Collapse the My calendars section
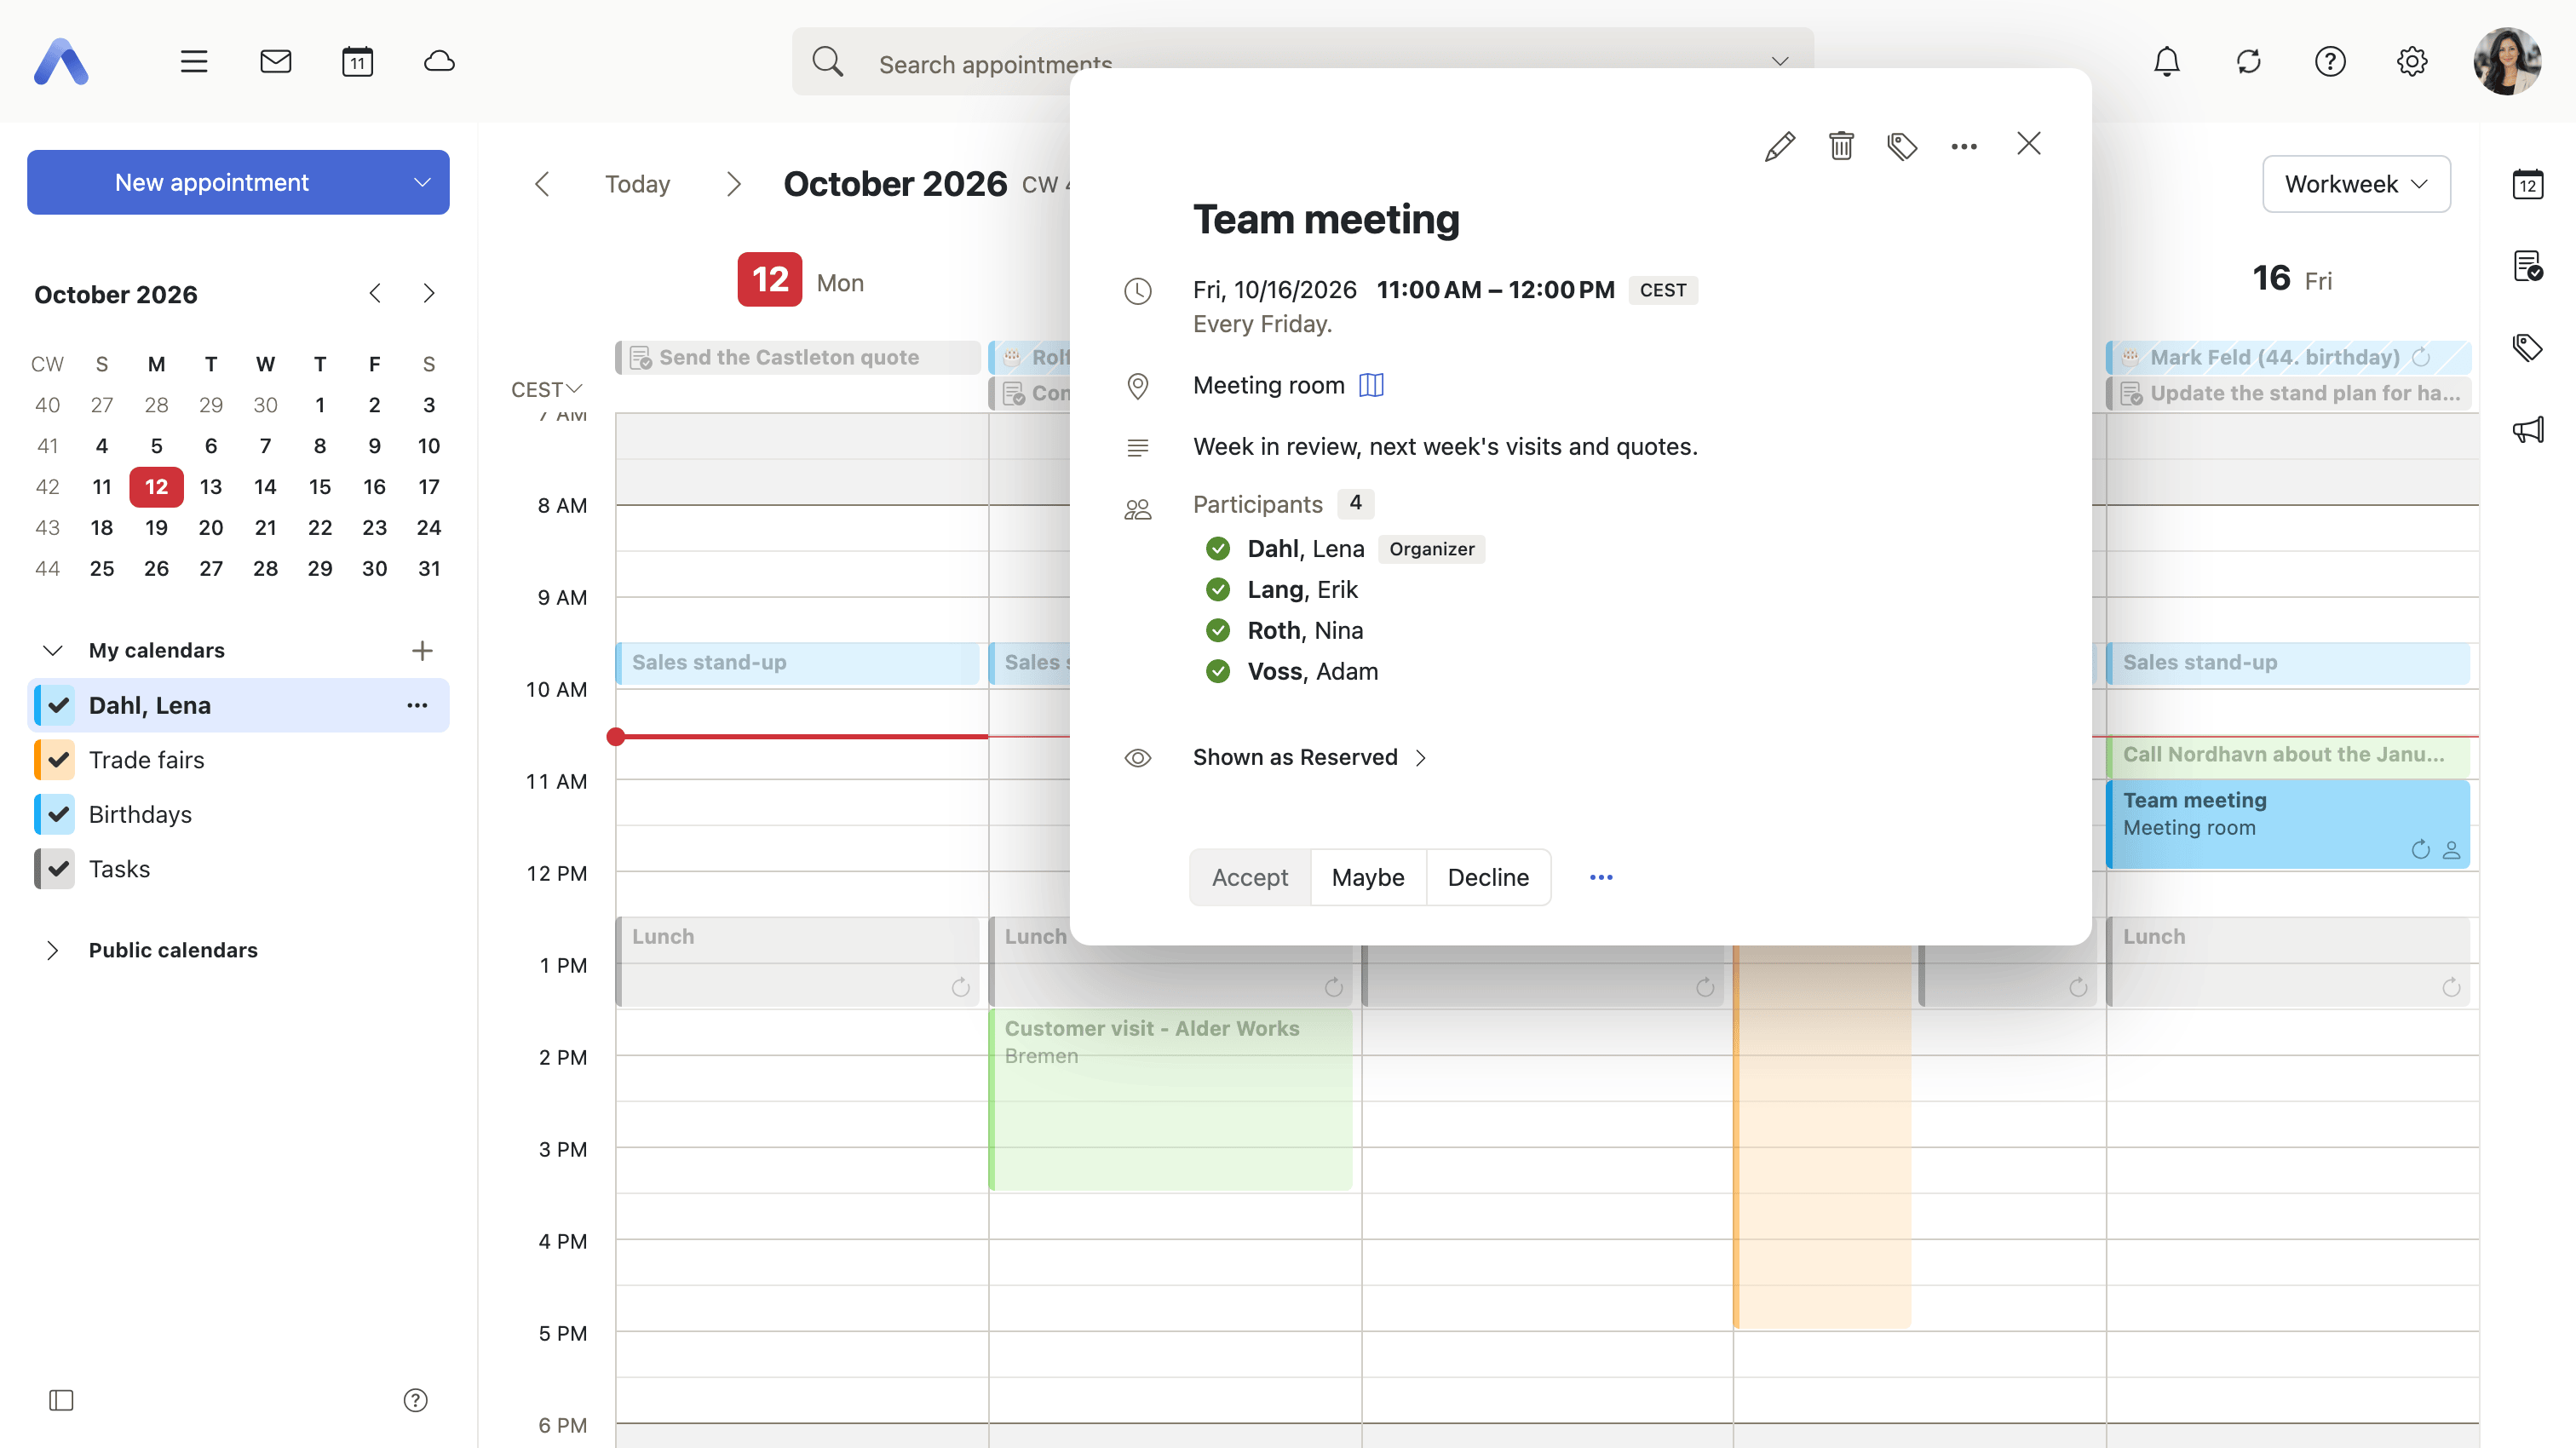Viewport: 2576px width, 1448px height. click(53, 650)
